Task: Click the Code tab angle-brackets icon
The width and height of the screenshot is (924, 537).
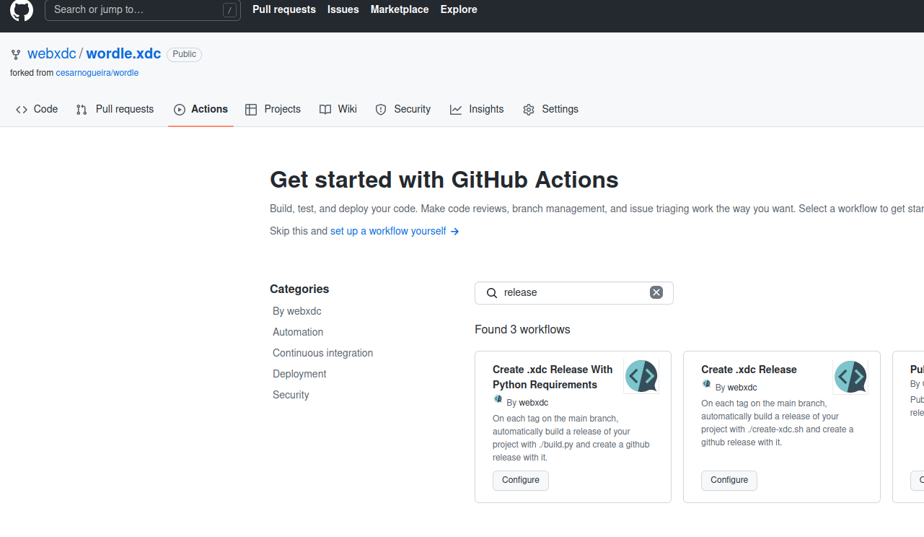Action: click(x=22, y=110)
